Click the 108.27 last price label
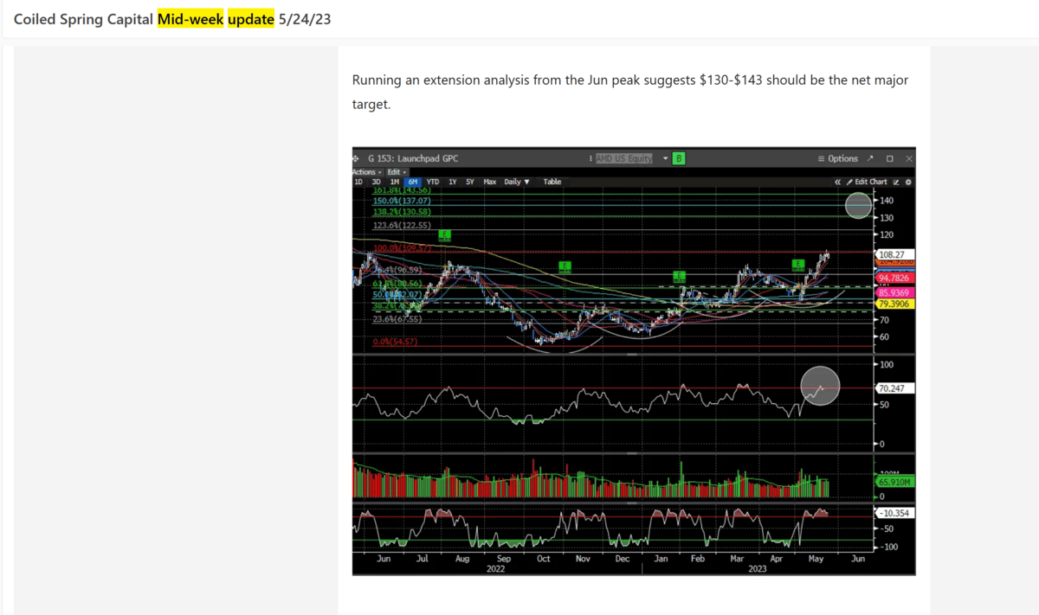1039x615 pixels. (895, 255)
